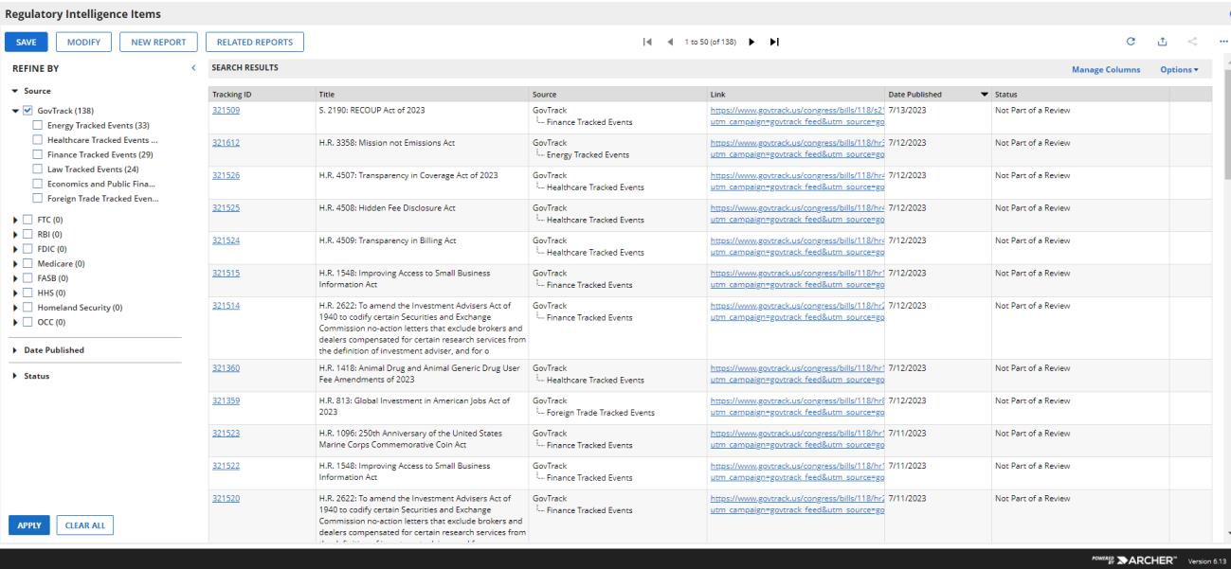Collapse the Refine By panel with chevron
The image size is (1231, 569).
(193, 69)
